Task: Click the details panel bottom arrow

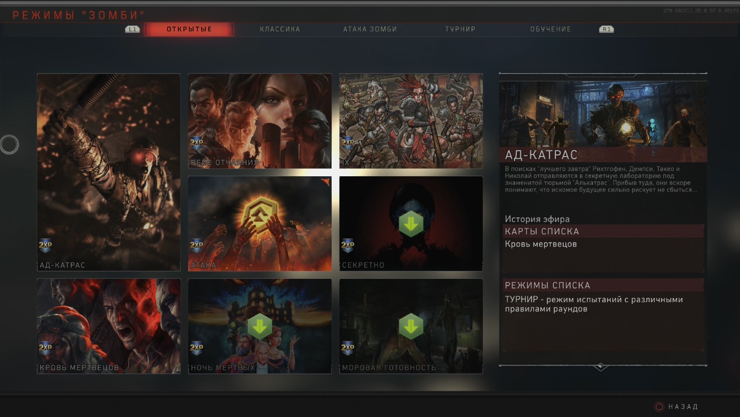Action: click(x=601, y=367)
